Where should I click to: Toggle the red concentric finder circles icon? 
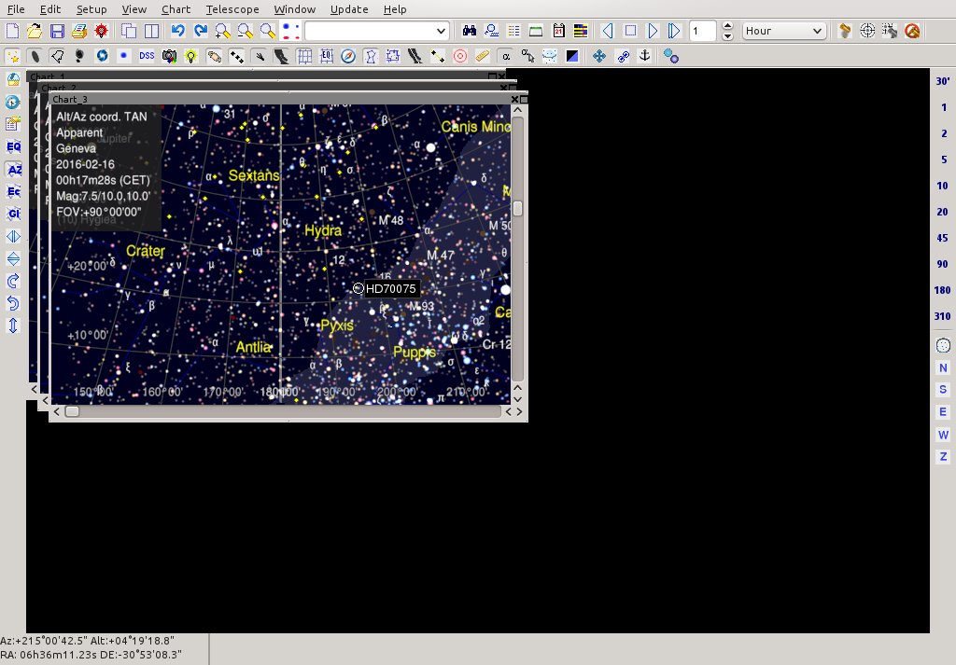click(x=460, y=56)
